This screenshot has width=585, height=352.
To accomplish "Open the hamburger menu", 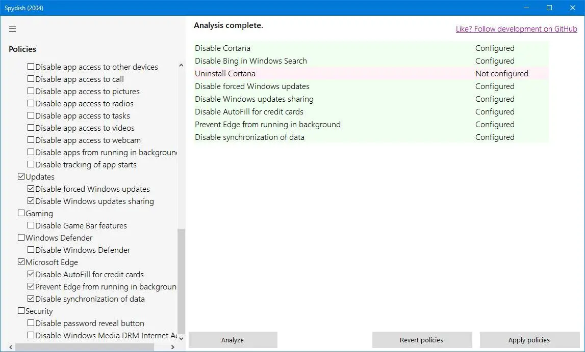I will (x=13, y=29).
